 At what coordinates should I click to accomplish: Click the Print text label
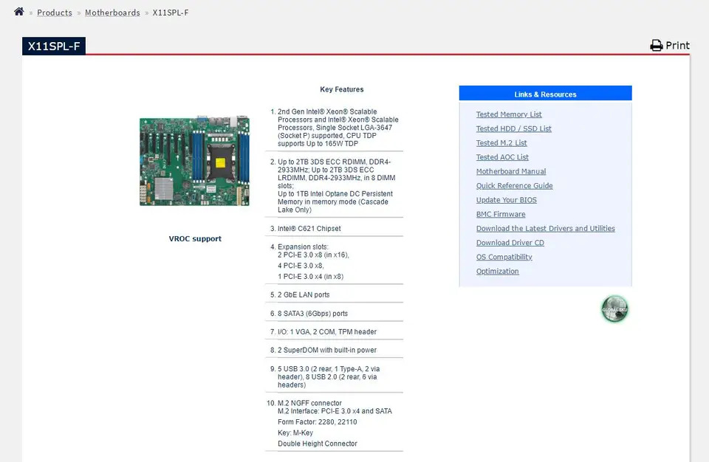(x=677, y=46)
